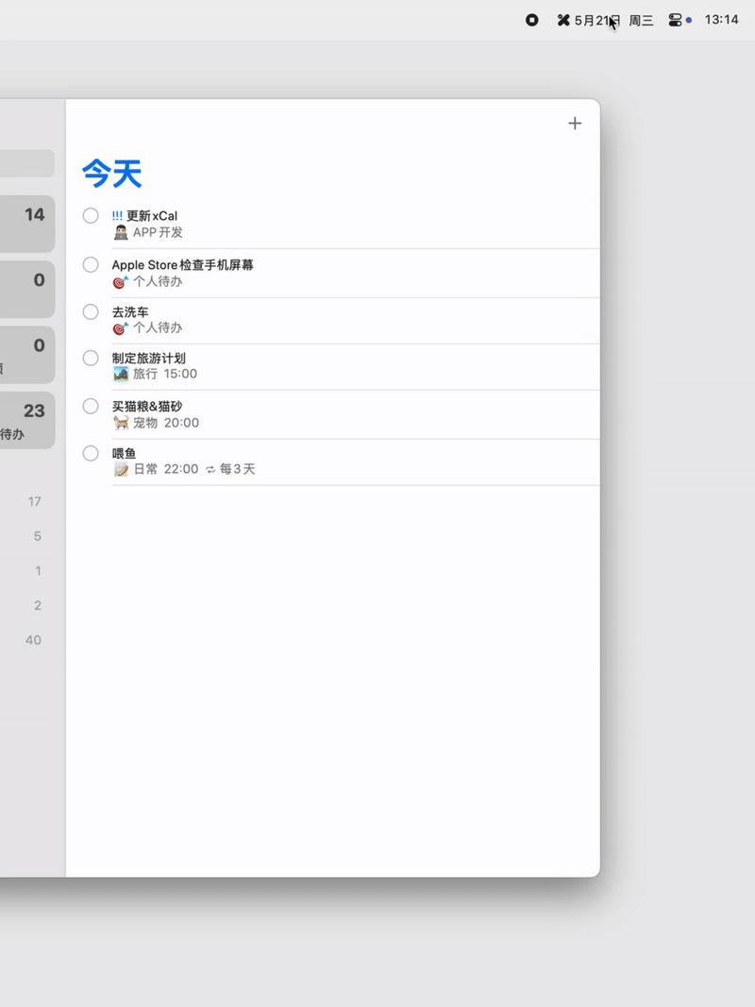
Task: Select Apple Store 检查手机屏幕 title text
Action: pos(182,264)
